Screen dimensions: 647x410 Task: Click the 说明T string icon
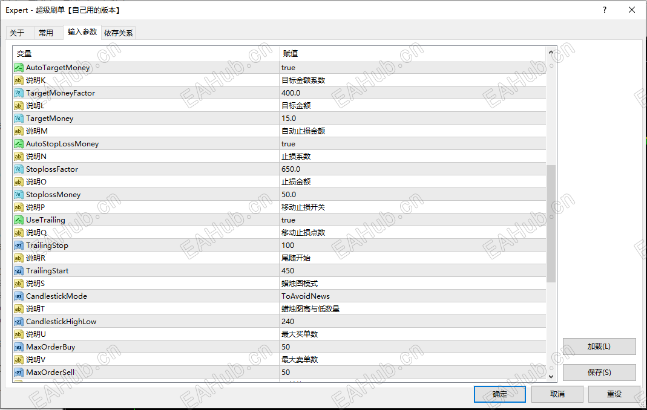[19, 309]
